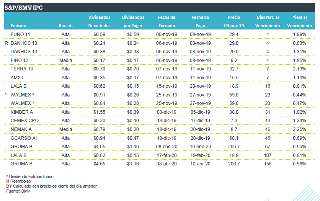320x201 pixels.
Task: Select the 10-abr-20 payment date for GRUMA B
Action: pos(200,163)
